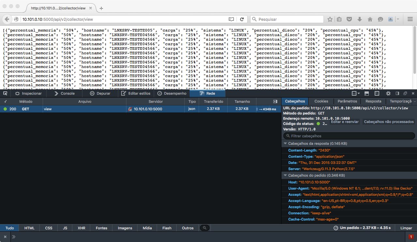417x242 pixels.
Task: Show bookmarks list icon
Action: pos(339,19)
